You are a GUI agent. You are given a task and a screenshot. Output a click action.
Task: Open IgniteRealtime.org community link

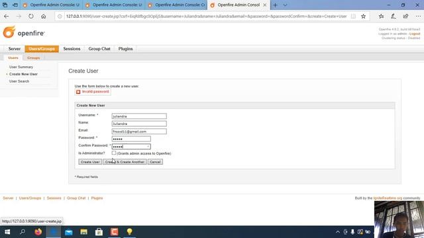click(388, 198)
